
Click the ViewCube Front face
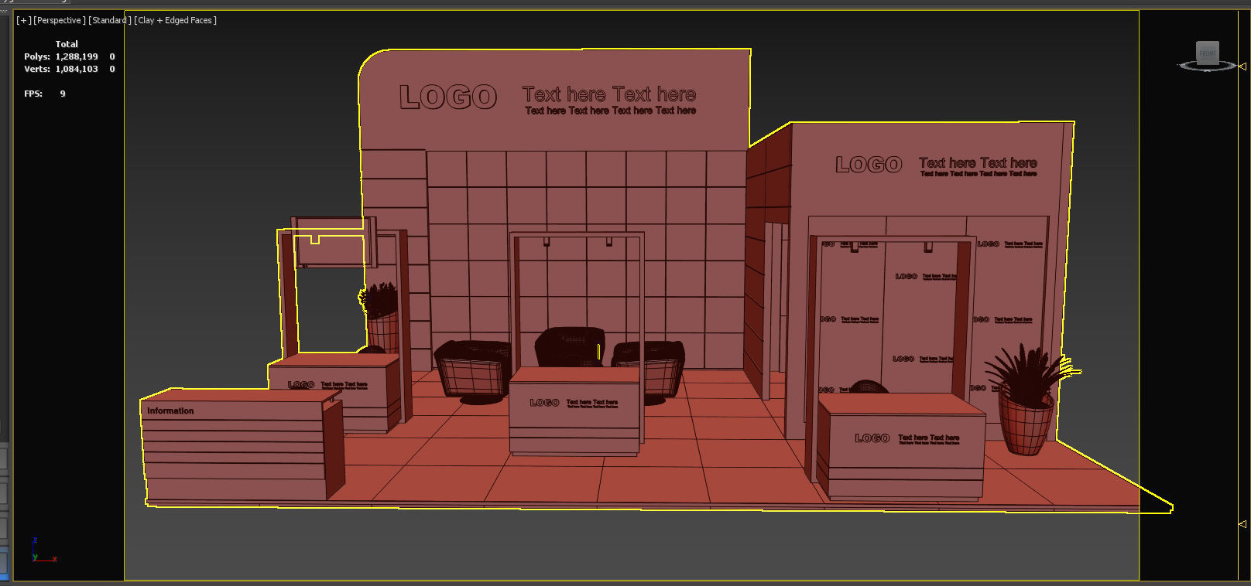(1208, 53)
